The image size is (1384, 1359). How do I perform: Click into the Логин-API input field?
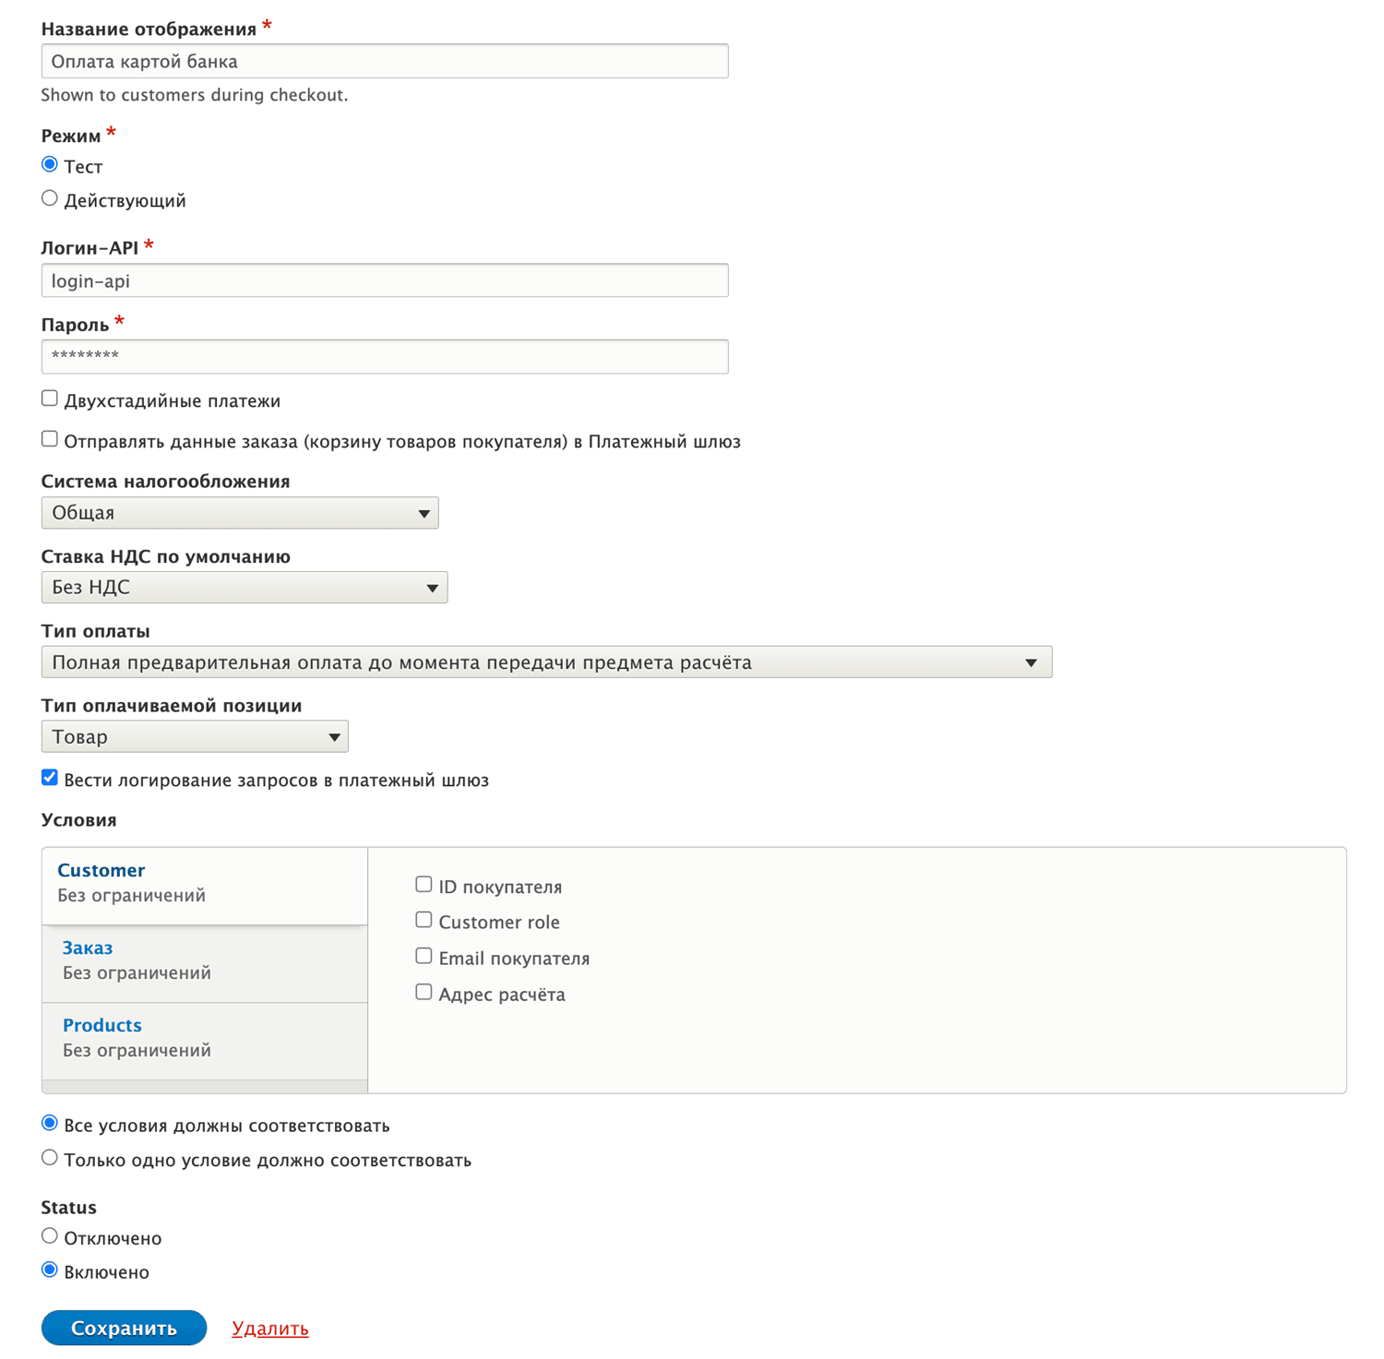(x=385, y=280)
